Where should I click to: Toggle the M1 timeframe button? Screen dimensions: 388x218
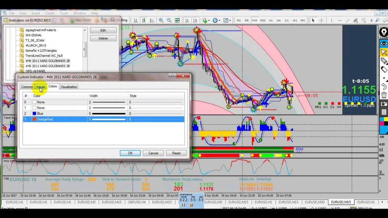tap(239, 20)
